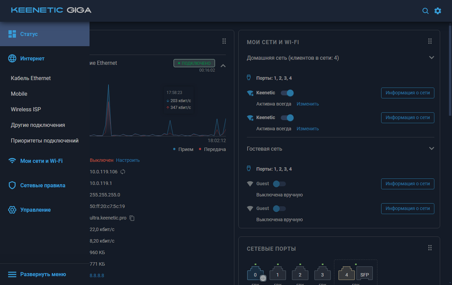Screen dimensions: 452x285
Task: Open Мои сети и Wi-Fi card handle
Action: tap(430, 41)
